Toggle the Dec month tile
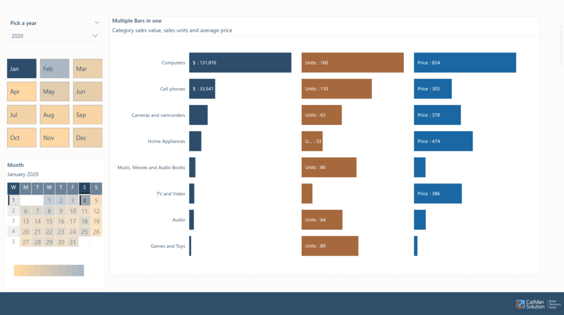The height and width of the screenshot is (315, 564). (x=88, y=138)
